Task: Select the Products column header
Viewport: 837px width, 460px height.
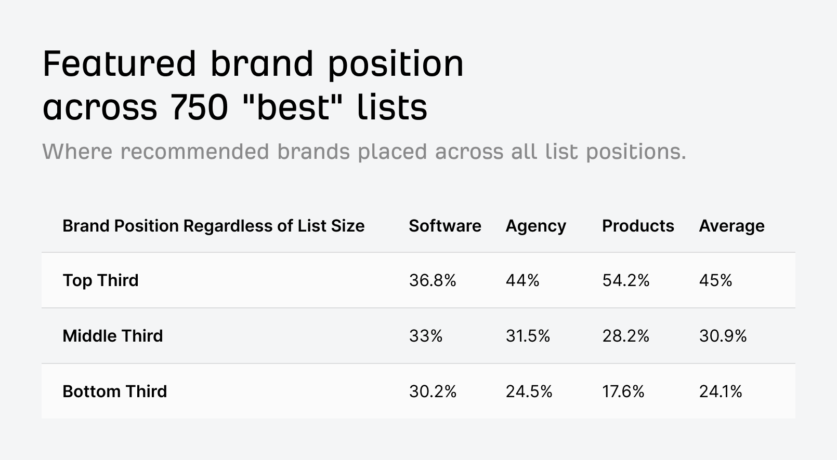Action: pyautogui.click(x=638, y=226)
